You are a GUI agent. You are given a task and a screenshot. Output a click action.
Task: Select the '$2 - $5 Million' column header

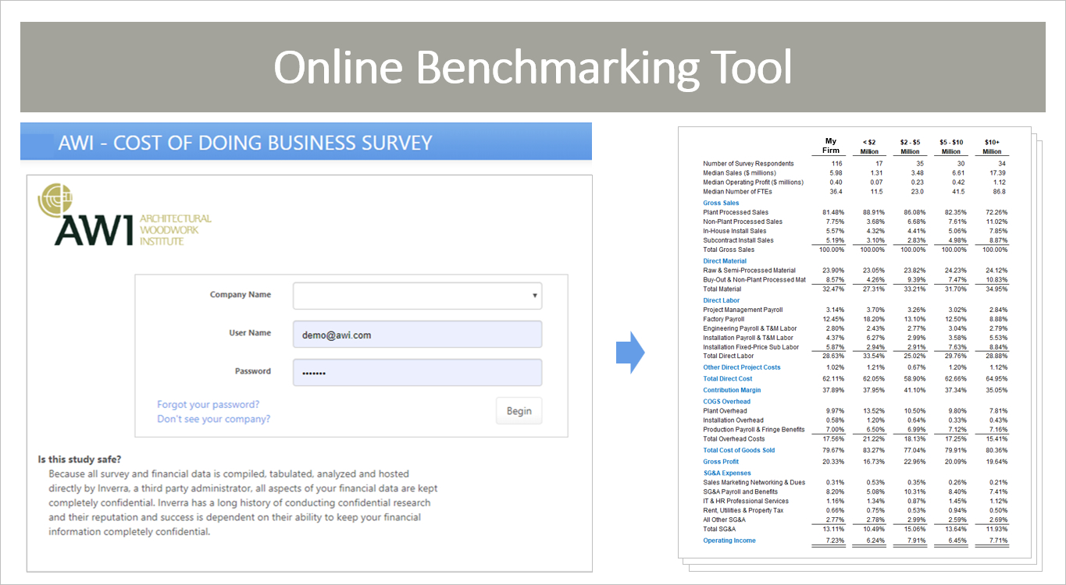point(910,147)
